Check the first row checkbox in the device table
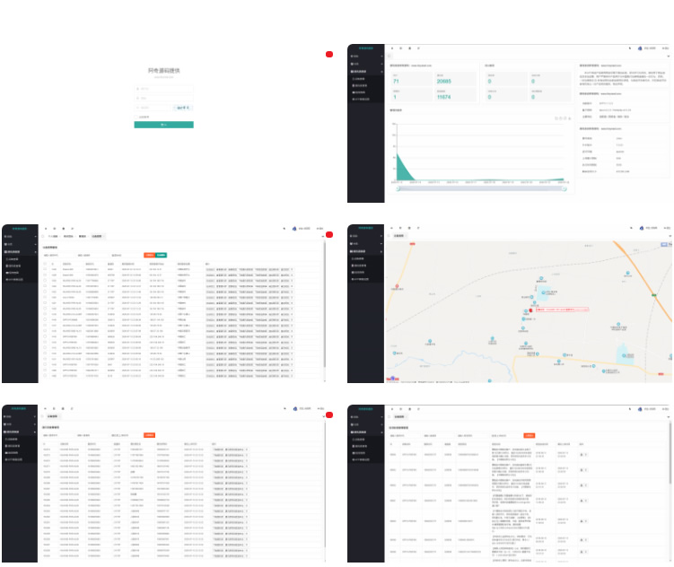This screenshot has width=674, height=567. pyautogui.click(x=45, y=269)
